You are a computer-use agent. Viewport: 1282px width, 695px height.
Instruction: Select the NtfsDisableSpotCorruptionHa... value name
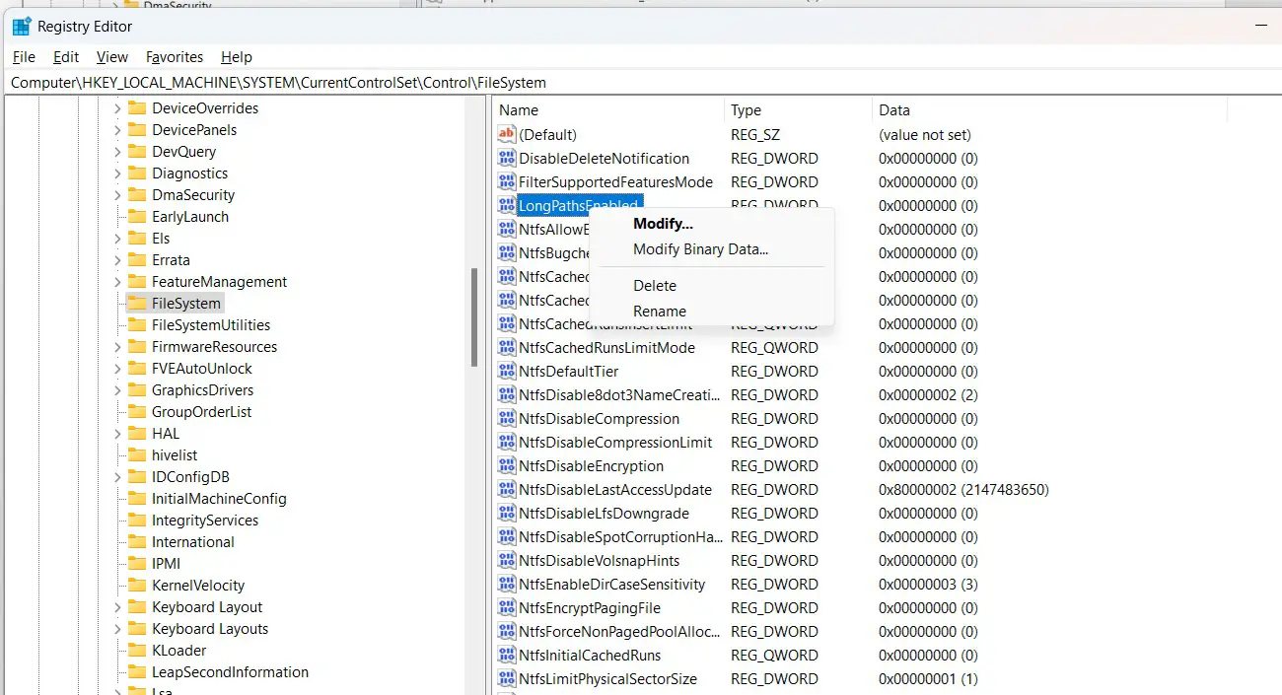point(620,536)
